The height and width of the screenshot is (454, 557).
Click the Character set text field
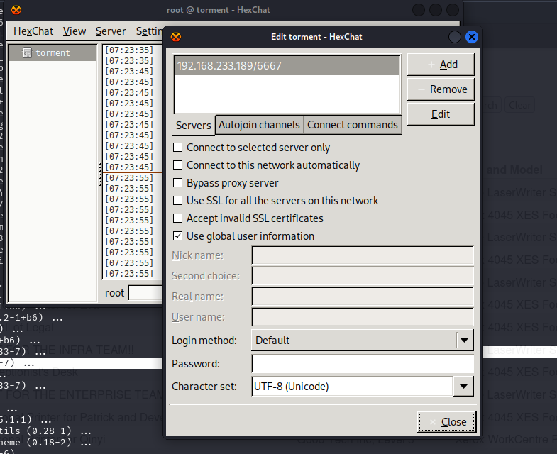[353, 386]
